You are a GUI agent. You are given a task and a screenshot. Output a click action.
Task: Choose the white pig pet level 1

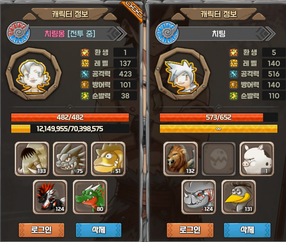[x=257, y=159]
